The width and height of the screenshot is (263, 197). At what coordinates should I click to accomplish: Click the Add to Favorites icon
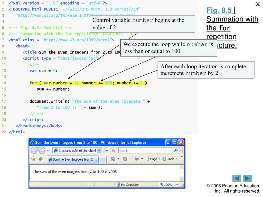coord(41,159)
